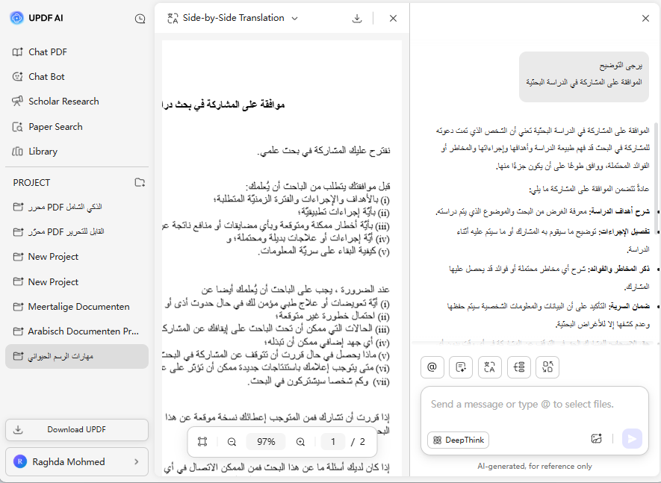
Task: Click the UPDF AI logo icon
Action: coord(17,18)
